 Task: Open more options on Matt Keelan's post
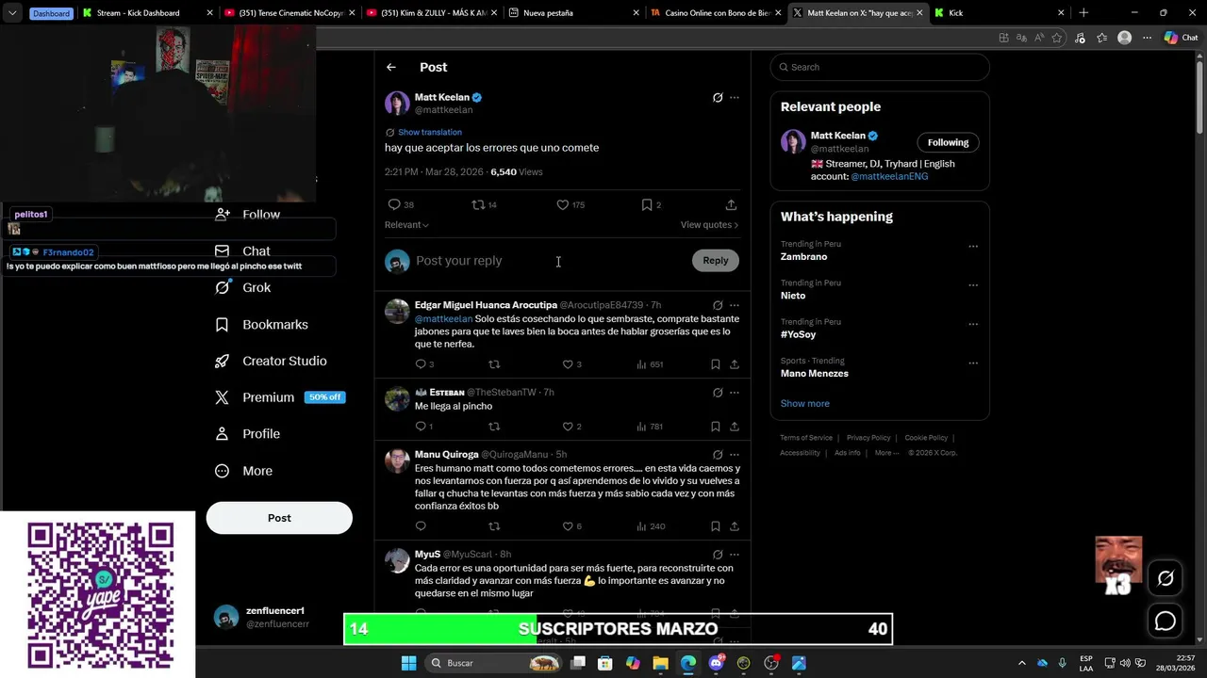point(735,97)
